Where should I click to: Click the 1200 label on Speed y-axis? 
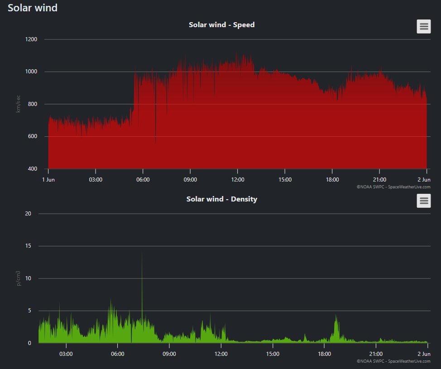point(31,39)
